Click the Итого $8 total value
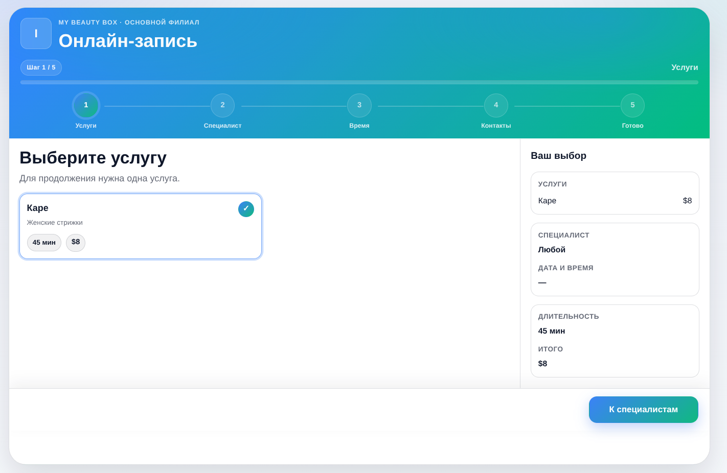Viewport: 727px width, 473px height. pos(542,364)
